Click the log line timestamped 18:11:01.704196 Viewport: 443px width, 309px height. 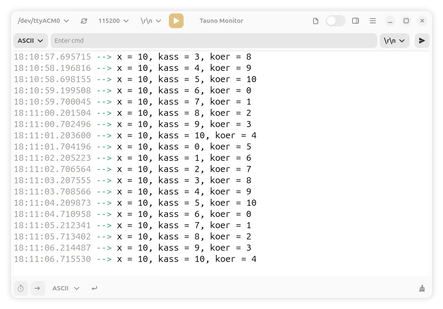click(133, 147)
